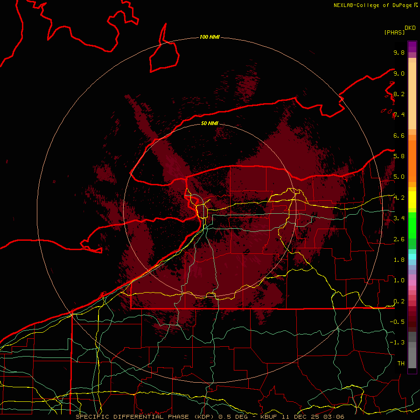Click the 8.2 value on the color scale
This screenshot has height=420, width=420.
399,94
